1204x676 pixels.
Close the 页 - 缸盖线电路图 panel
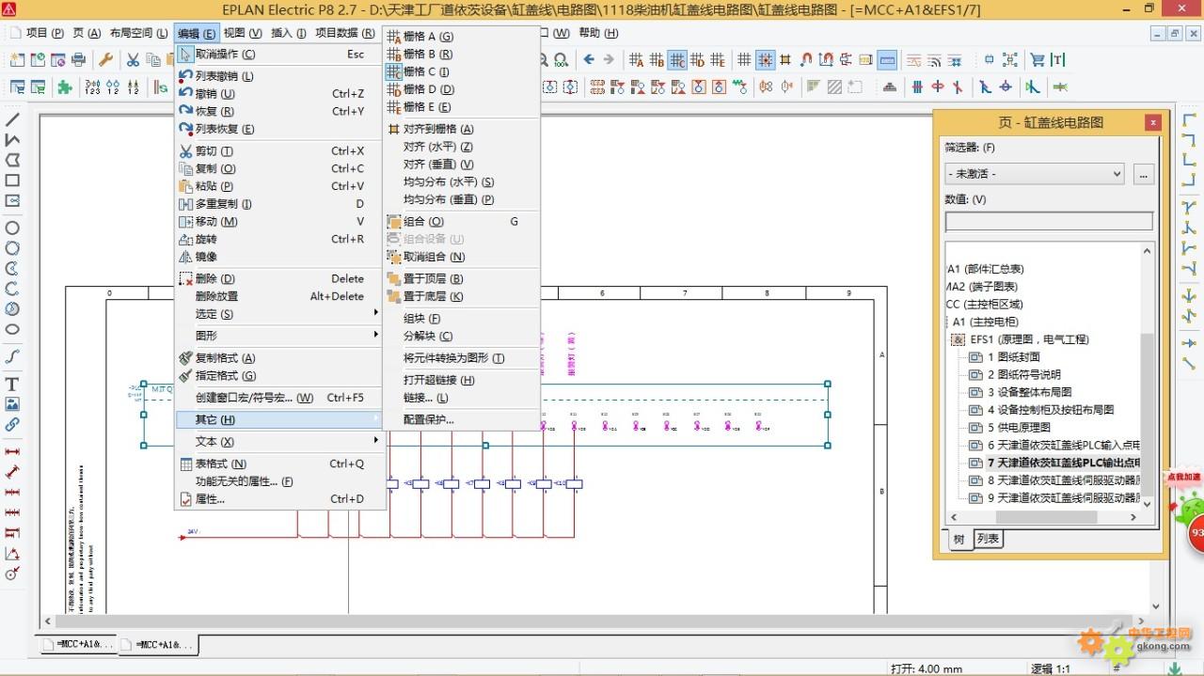1153,123
